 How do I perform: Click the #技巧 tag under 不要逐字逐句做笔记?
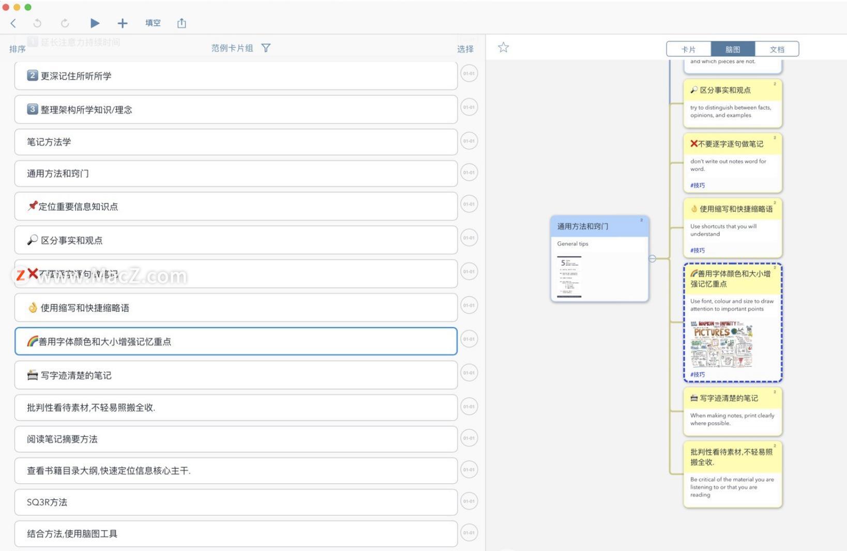pos(698,185)
